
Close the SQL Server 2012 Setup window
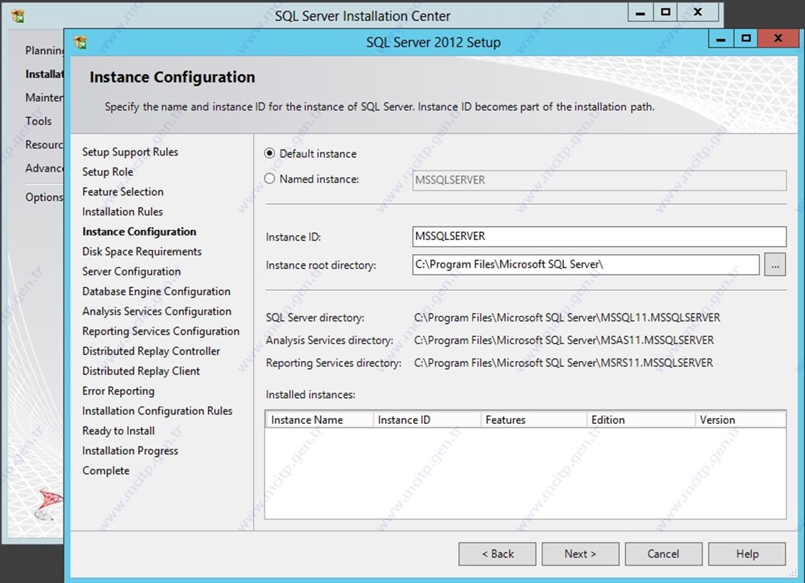pos(778,38)
